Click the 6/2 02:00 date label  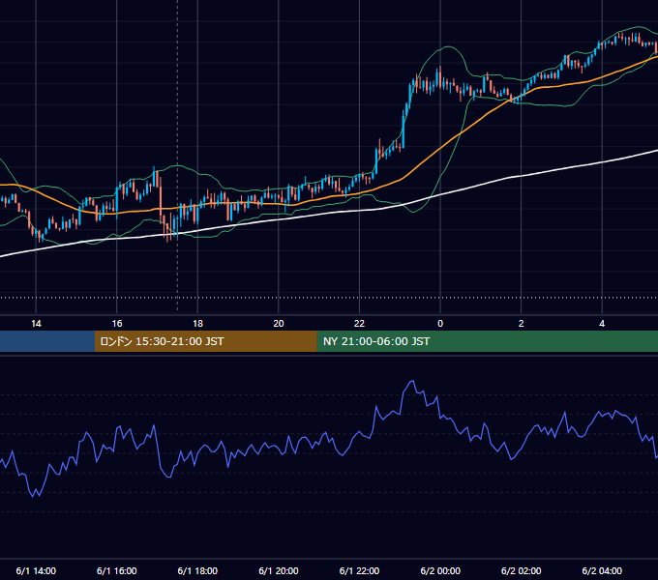[x=522, y=570]
